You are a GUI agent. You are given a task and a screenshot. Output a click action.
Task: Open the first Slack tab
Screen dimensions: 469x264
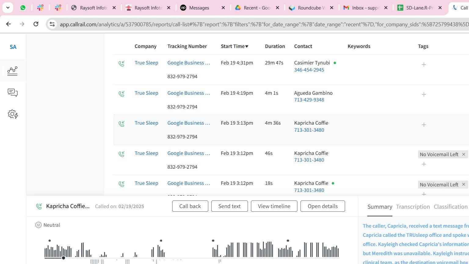pos(40,8)
